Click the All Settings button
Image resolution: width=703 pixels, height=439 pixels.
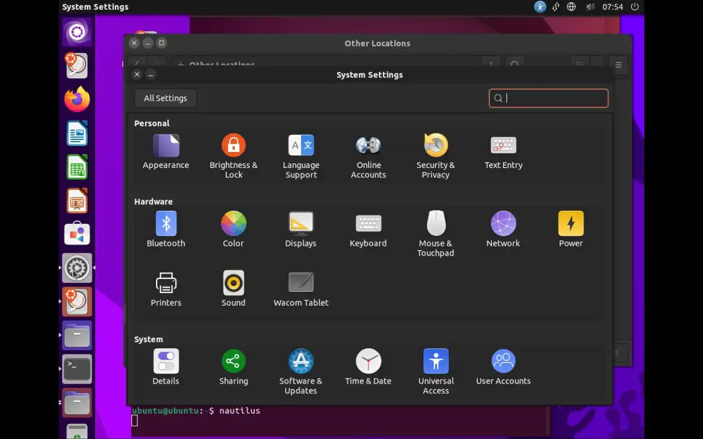(x=165, y=98)
